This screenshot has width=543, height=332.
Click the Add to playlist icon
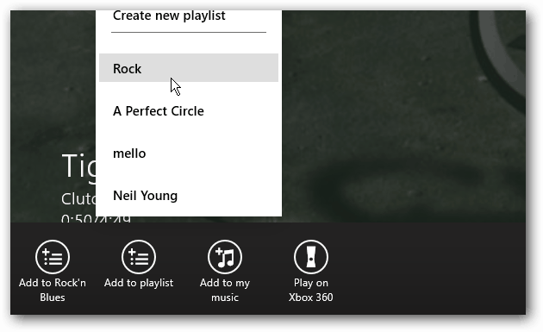pos(139,257)
